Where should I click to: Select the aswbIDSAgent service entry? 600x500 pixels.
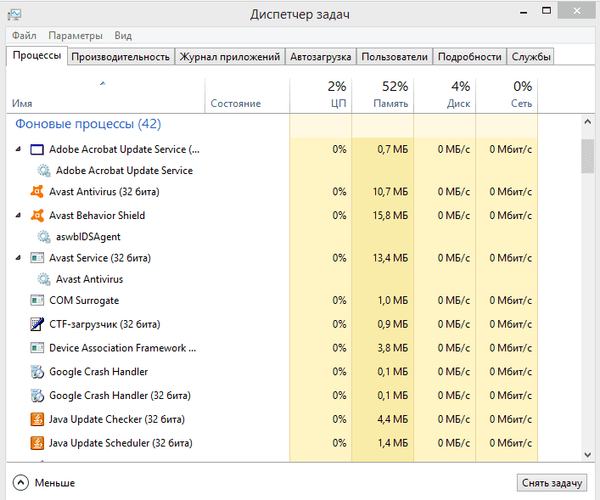point(88,237)
